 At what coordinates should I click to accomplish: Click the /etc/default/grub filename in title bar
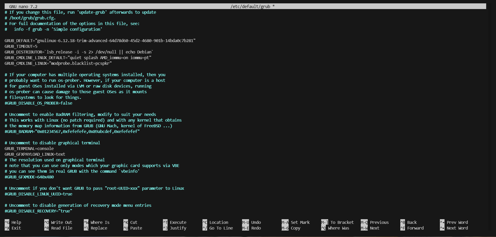250,6
